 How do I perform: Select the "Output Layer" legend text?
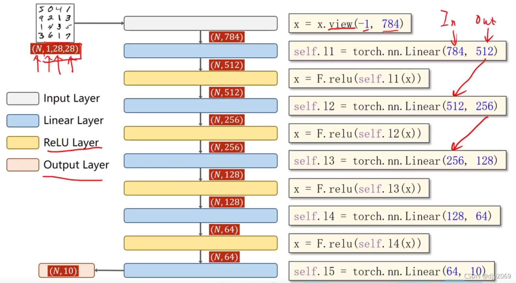pyautogui.click(x=76, y=165)
